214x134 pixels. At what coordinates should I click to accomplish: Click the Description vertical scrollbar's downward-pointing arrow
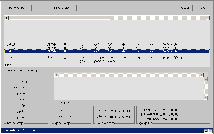[206, 97]
